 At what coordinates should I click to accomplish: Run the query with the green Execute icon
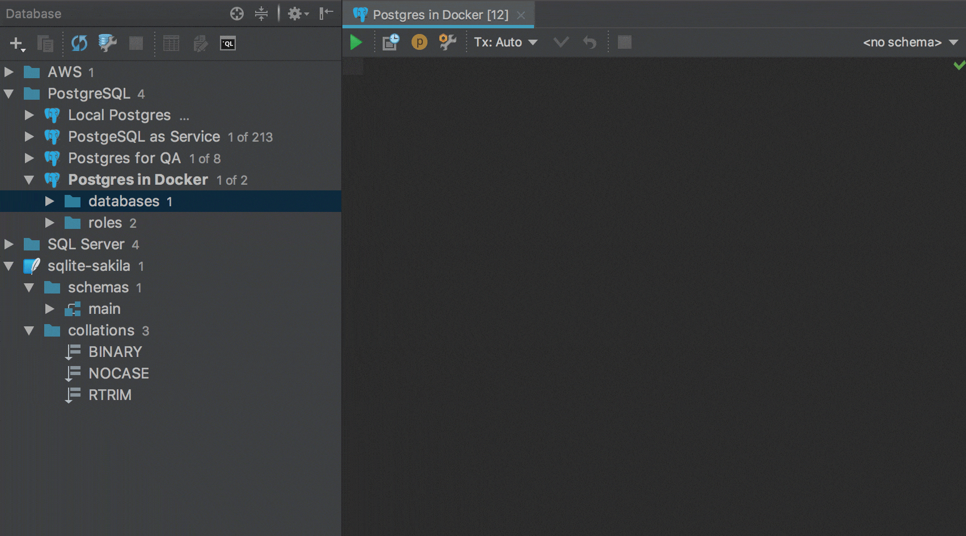click(357, 42)
